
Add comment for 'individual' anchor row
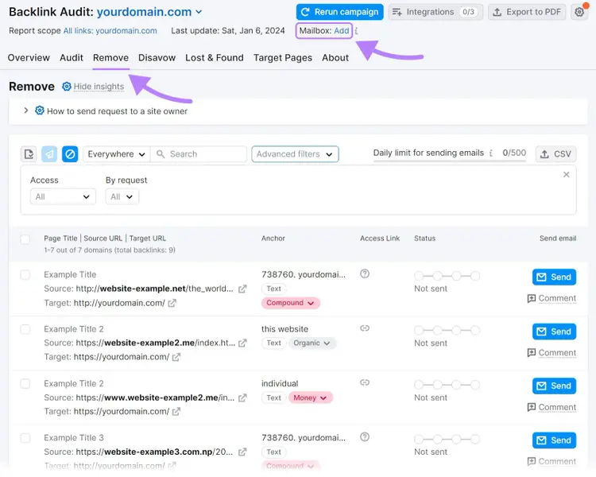(x=552, y=407)
